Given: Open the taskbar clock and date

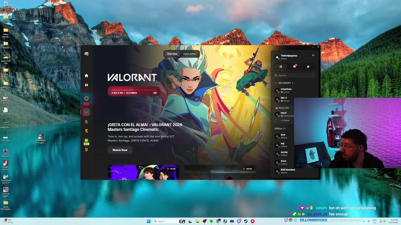Looking at the screenshot, I should [393, 221].
